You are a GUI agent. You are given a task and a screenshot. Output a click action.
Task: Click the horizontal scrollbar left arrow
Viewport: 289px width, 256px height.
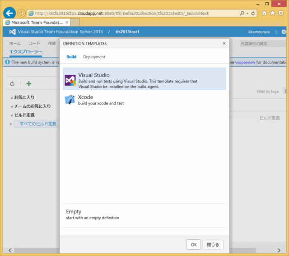pyautogui.click(x=10, y=250)
